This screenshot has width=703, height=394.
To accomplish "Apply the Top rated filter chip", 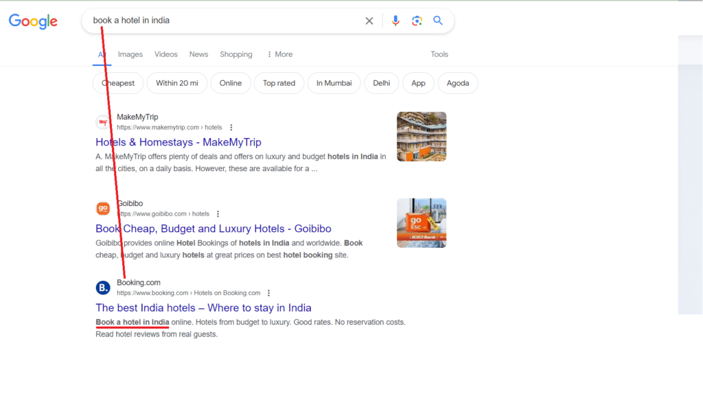I will pos(279,83).
